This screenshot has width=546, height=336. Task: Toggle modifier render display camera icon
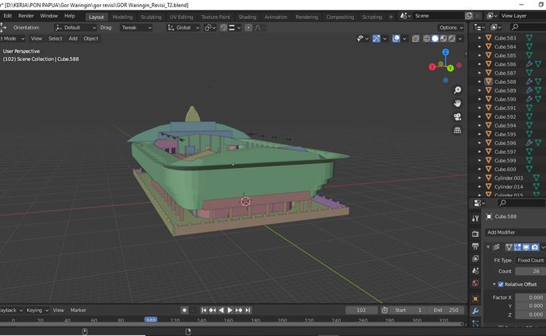(535, 247)
